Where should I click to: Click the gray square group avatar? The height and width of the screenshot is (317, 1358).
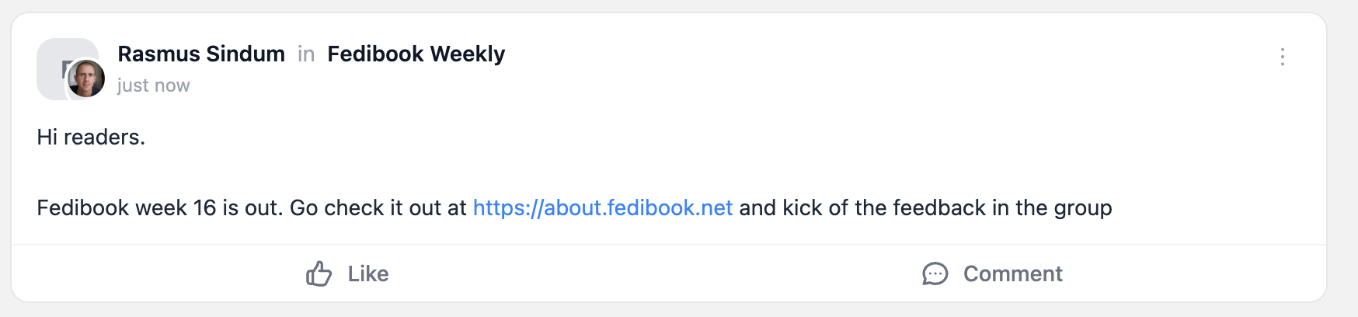point(53,56)
